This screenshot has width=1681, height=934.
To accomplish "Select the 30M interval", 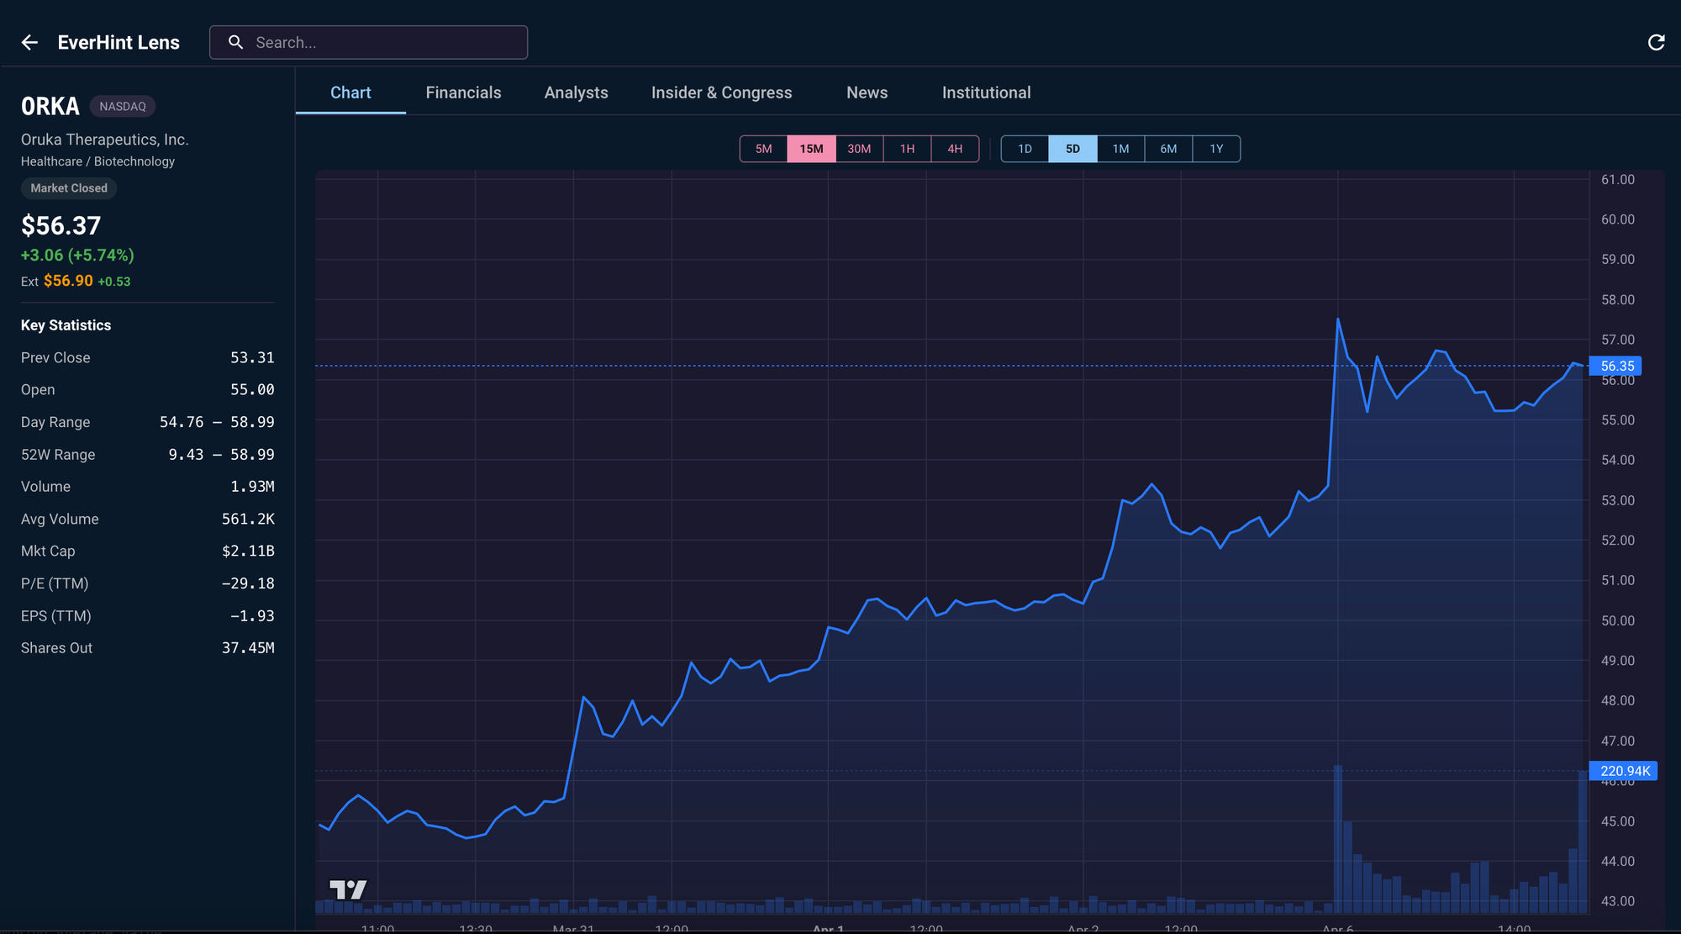I will [859, 149].
